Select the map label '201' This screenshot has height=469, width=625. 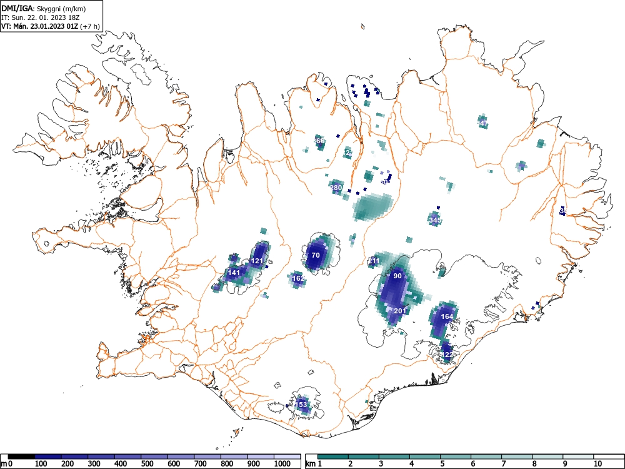[400, 311]
